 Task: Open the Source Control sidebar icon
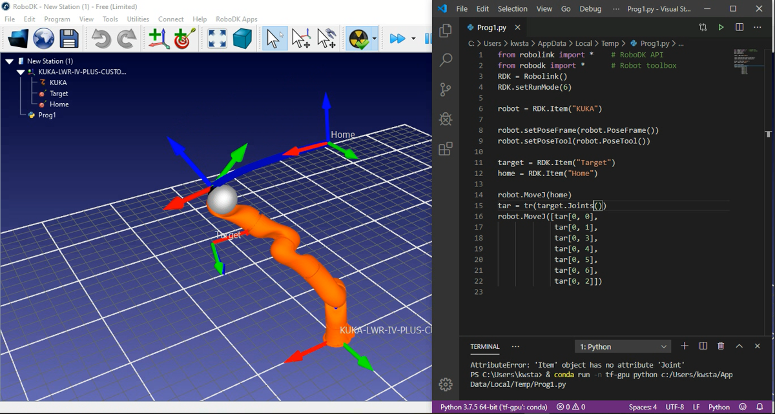tap(446, 89)
